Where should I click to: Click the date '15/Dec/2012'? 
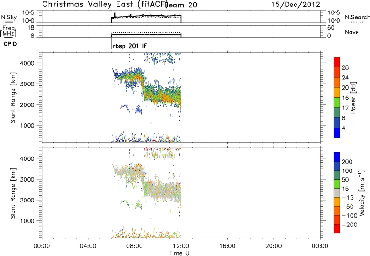coord(296,5)
